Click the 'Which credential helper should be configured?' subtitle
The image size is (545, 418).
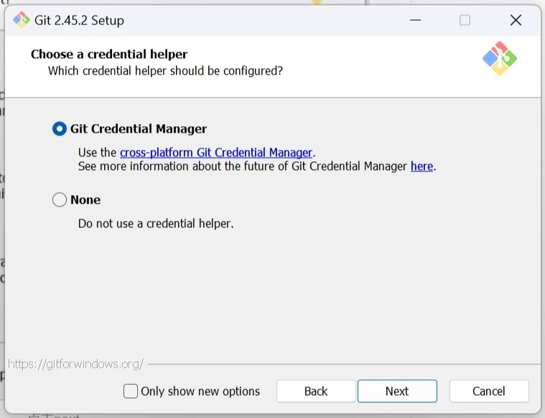click(165, 71)
